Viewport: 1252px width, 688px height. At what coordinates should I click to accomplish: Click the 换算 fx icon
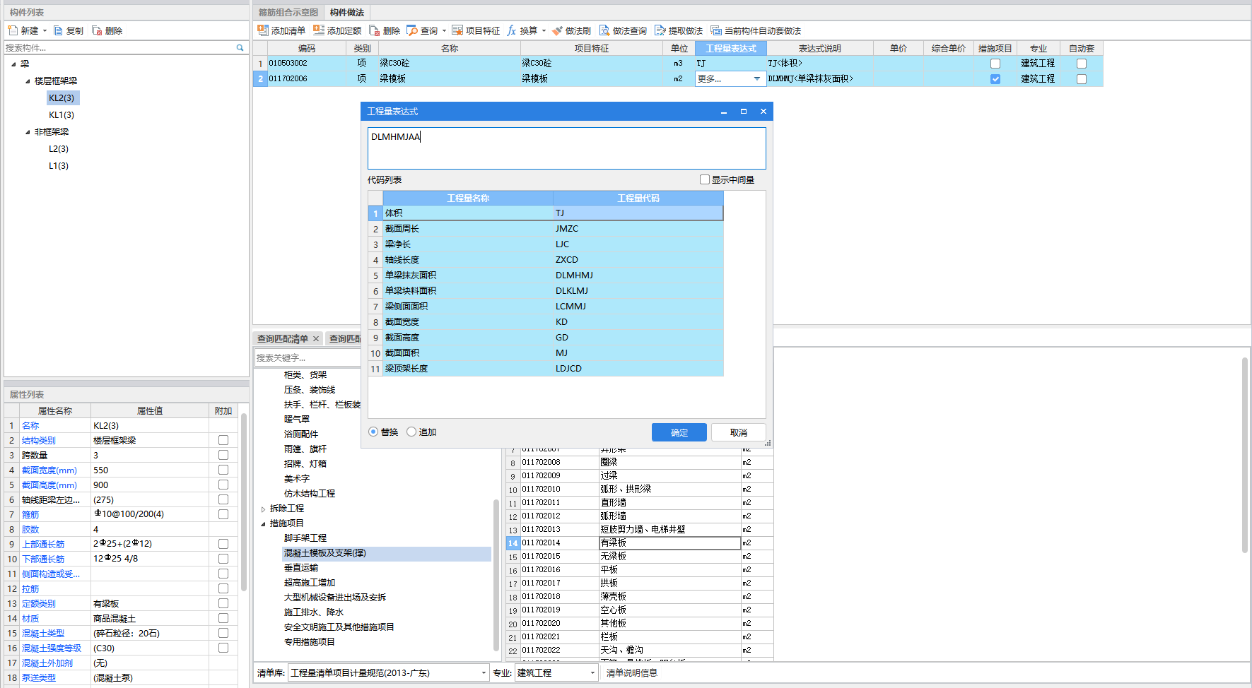pos(512,30)
